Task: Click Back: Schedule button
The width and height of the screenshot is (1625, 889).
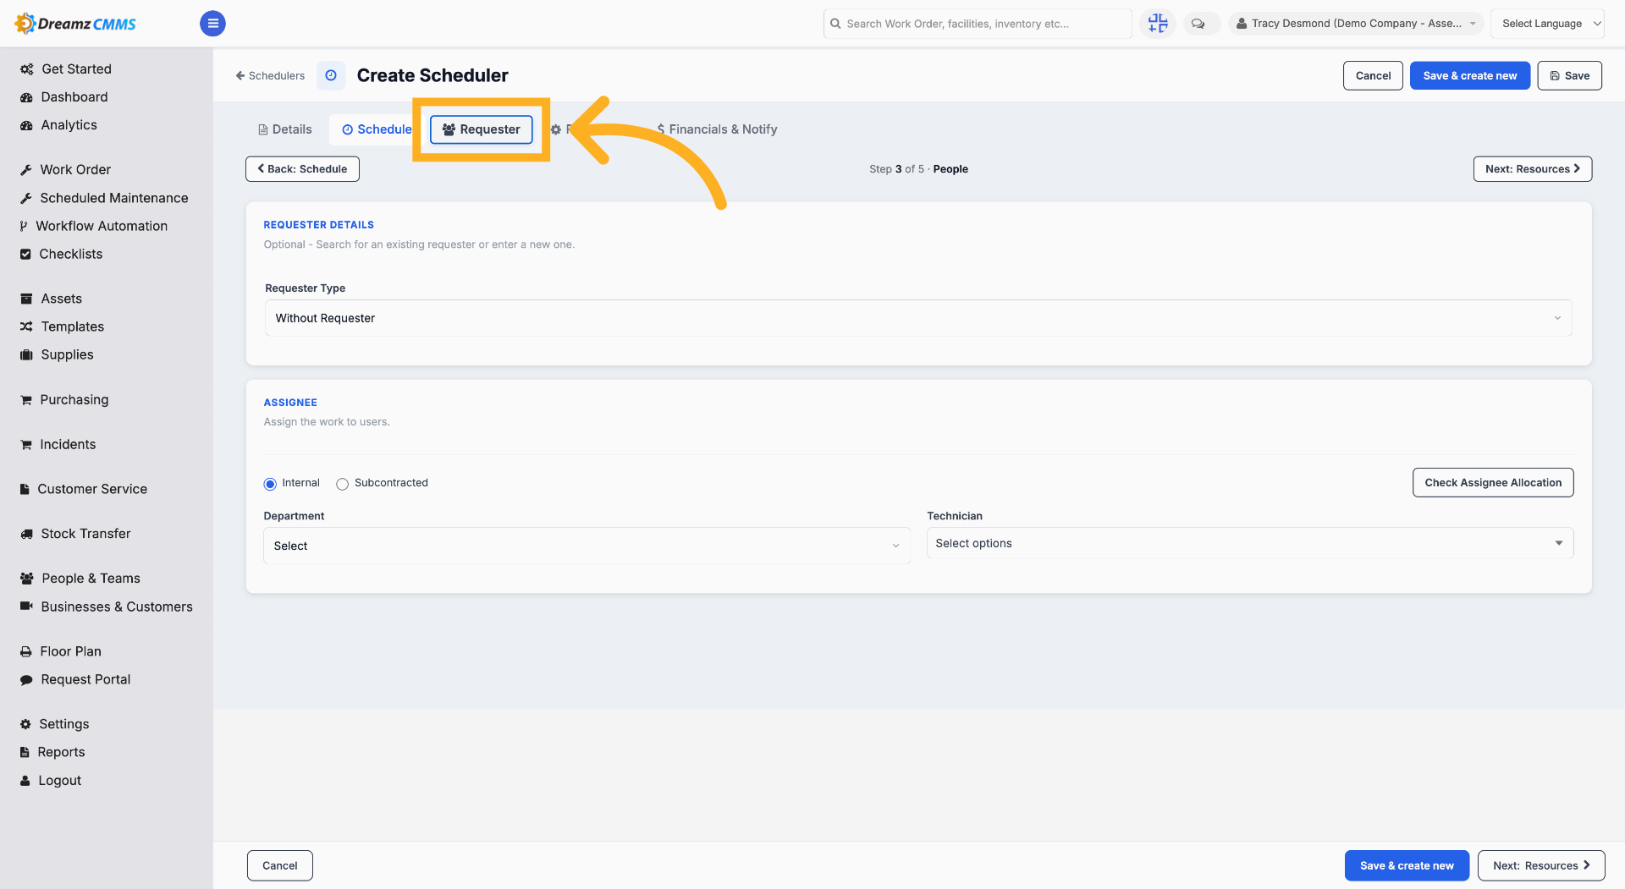Action: (x=302, y=169)
